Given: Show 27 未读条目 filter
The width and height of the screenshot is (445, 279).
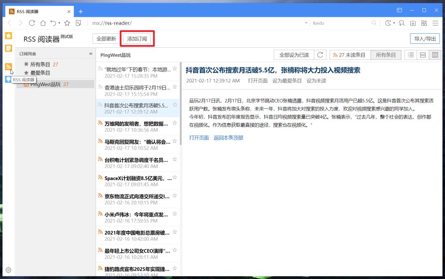Looking at the screenshot, I should [350, 55].
